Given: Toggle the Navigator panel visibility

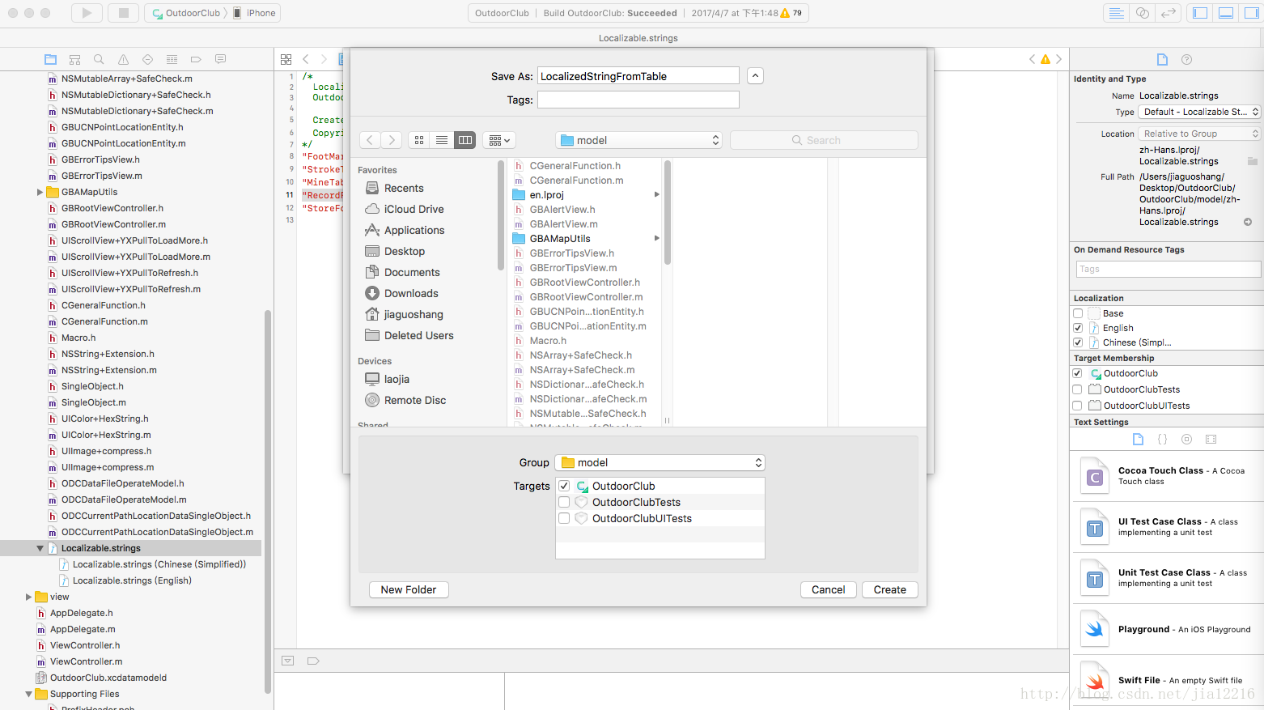Looking at the screenshot, I should 1200,13.
